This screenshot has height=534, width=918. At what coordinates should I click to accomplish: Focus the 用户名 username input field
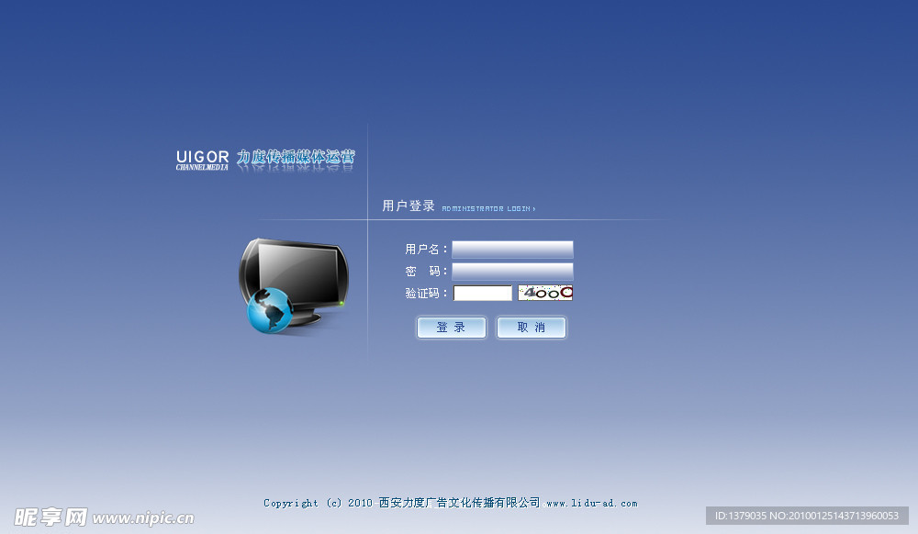(x=512, y=250)
